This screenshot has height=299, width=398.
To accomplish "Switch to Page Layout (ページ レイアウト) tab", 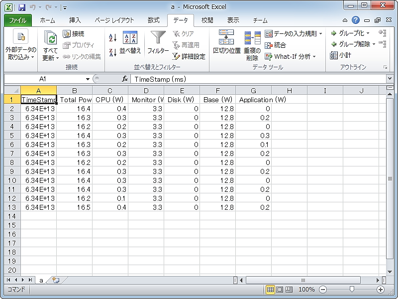I will click(114, 20).
